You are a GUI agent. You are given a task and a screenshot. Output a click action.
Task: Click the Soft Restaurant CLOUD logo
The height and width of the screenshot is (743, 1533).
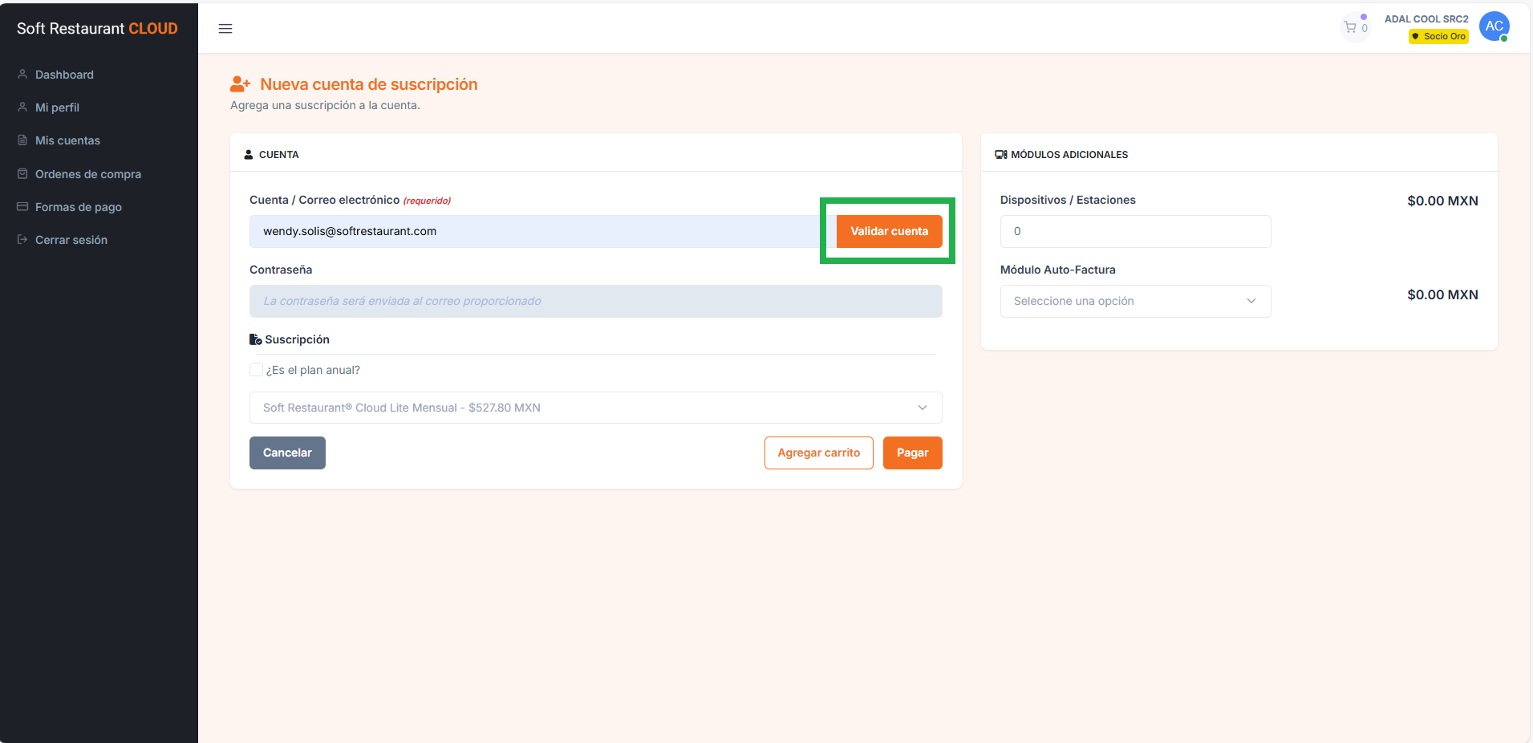(97, 28)
